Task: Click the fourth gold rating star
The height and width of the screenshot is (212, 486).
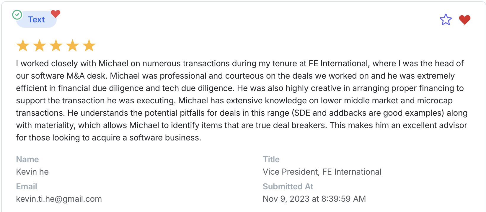Action: click(72, 46)
